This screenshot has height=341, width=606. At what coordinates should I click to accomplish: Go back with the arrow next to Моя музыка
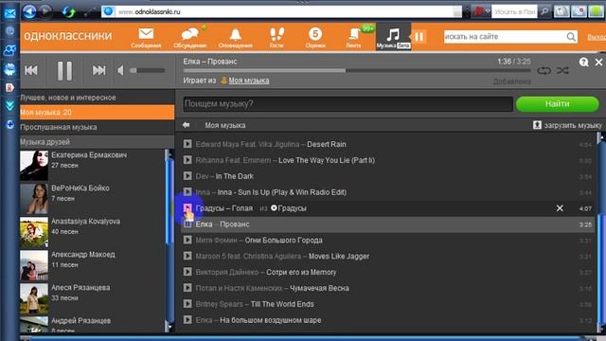pyautogui.click(x=186, y=125)
